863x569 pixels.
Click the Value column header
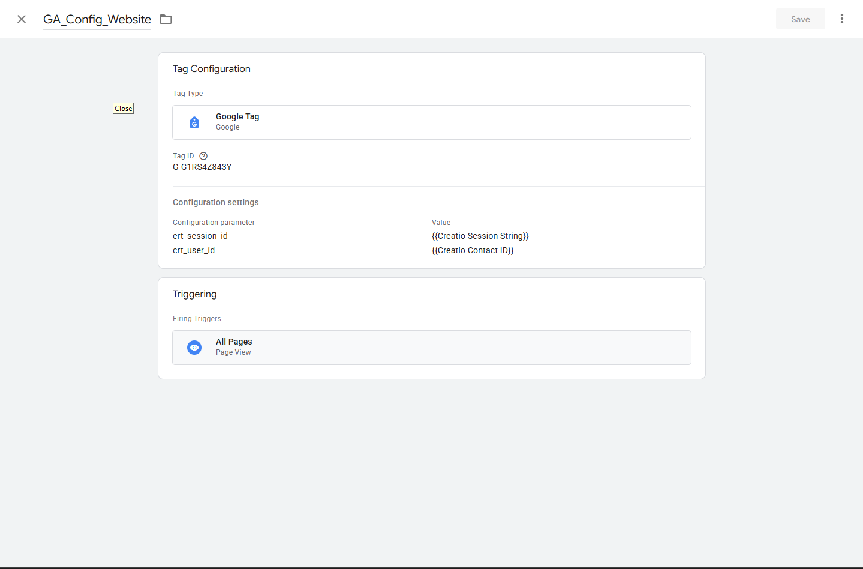(x=441, y=223)
